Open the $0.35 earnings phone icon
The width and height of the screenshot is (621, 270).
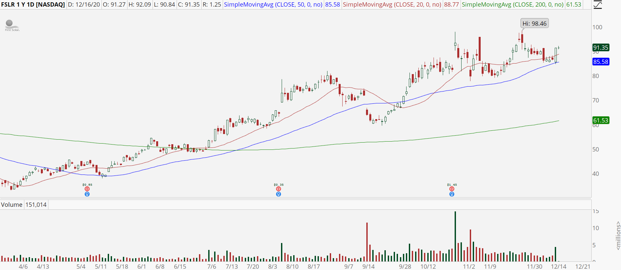pyautogui.click(x=278, y=189)
